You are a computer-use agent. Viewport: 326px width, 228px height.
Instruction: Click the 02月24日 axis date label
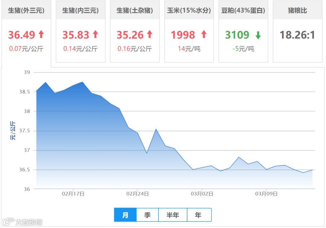coord(138,194)
